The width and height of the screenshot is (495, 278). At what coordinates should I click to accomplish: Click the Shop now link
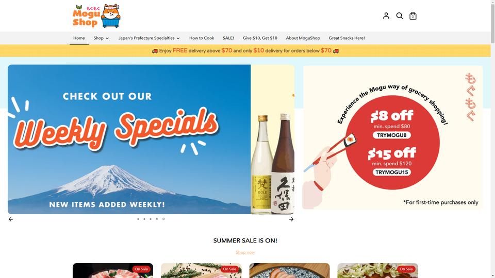245,252
